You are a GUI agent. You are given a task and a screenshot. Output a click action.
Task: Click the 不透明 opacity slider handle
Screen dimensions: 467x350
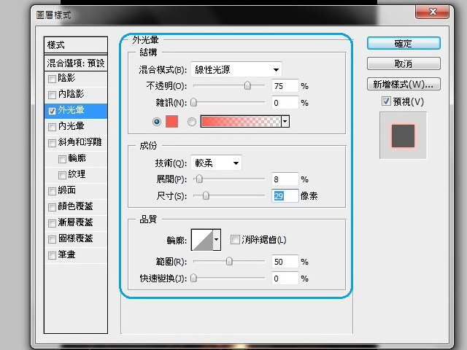[247, 86]
